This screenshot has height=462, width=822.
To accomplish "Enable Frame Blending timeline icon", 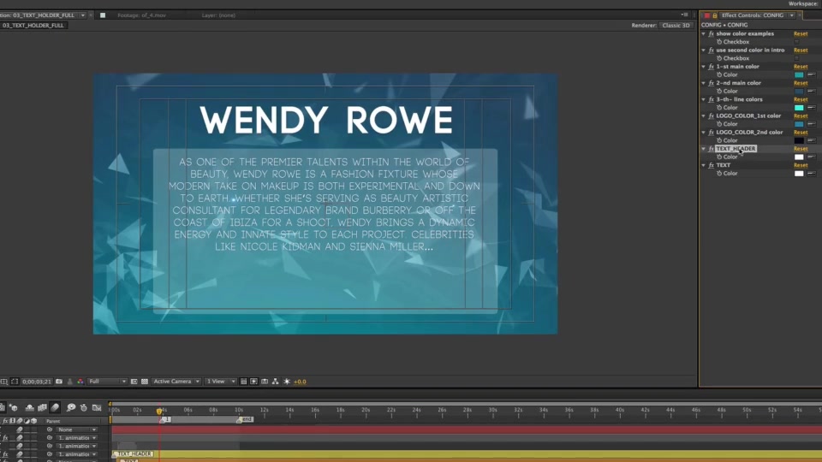I will tap(43, 407).
